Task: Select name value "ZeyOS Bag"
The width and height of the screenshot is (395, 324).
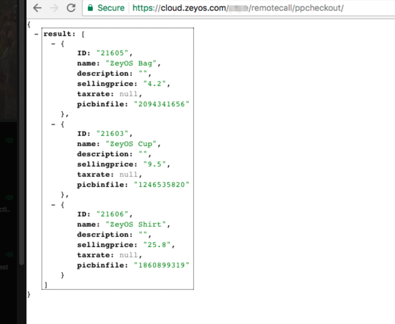Action: click(131, 63)
